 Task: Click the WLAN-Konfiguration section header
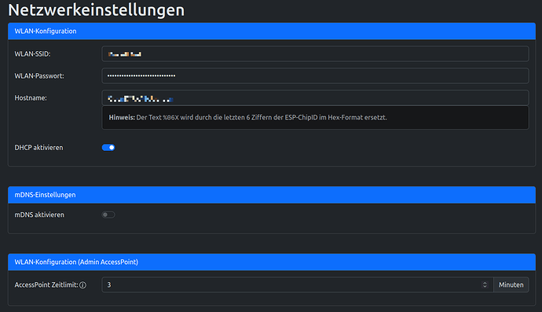click(272, 31)
